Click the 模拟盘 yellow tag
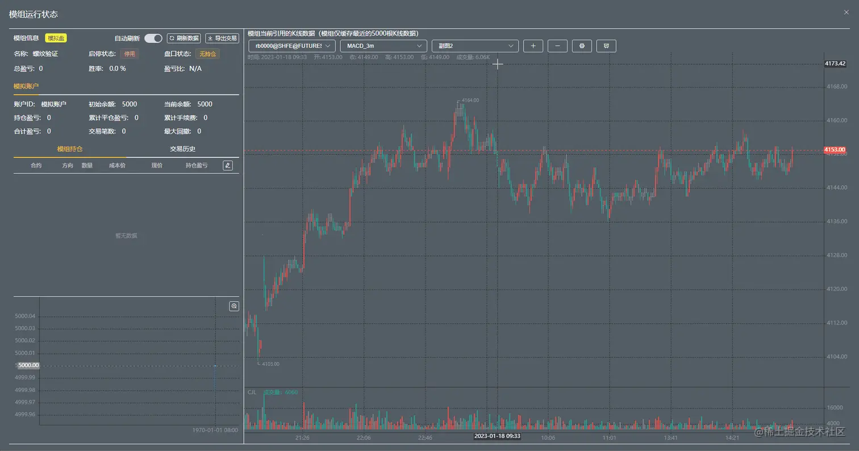Image resolution: width=859 pixels, height=451 pixels. pos(56,38)
